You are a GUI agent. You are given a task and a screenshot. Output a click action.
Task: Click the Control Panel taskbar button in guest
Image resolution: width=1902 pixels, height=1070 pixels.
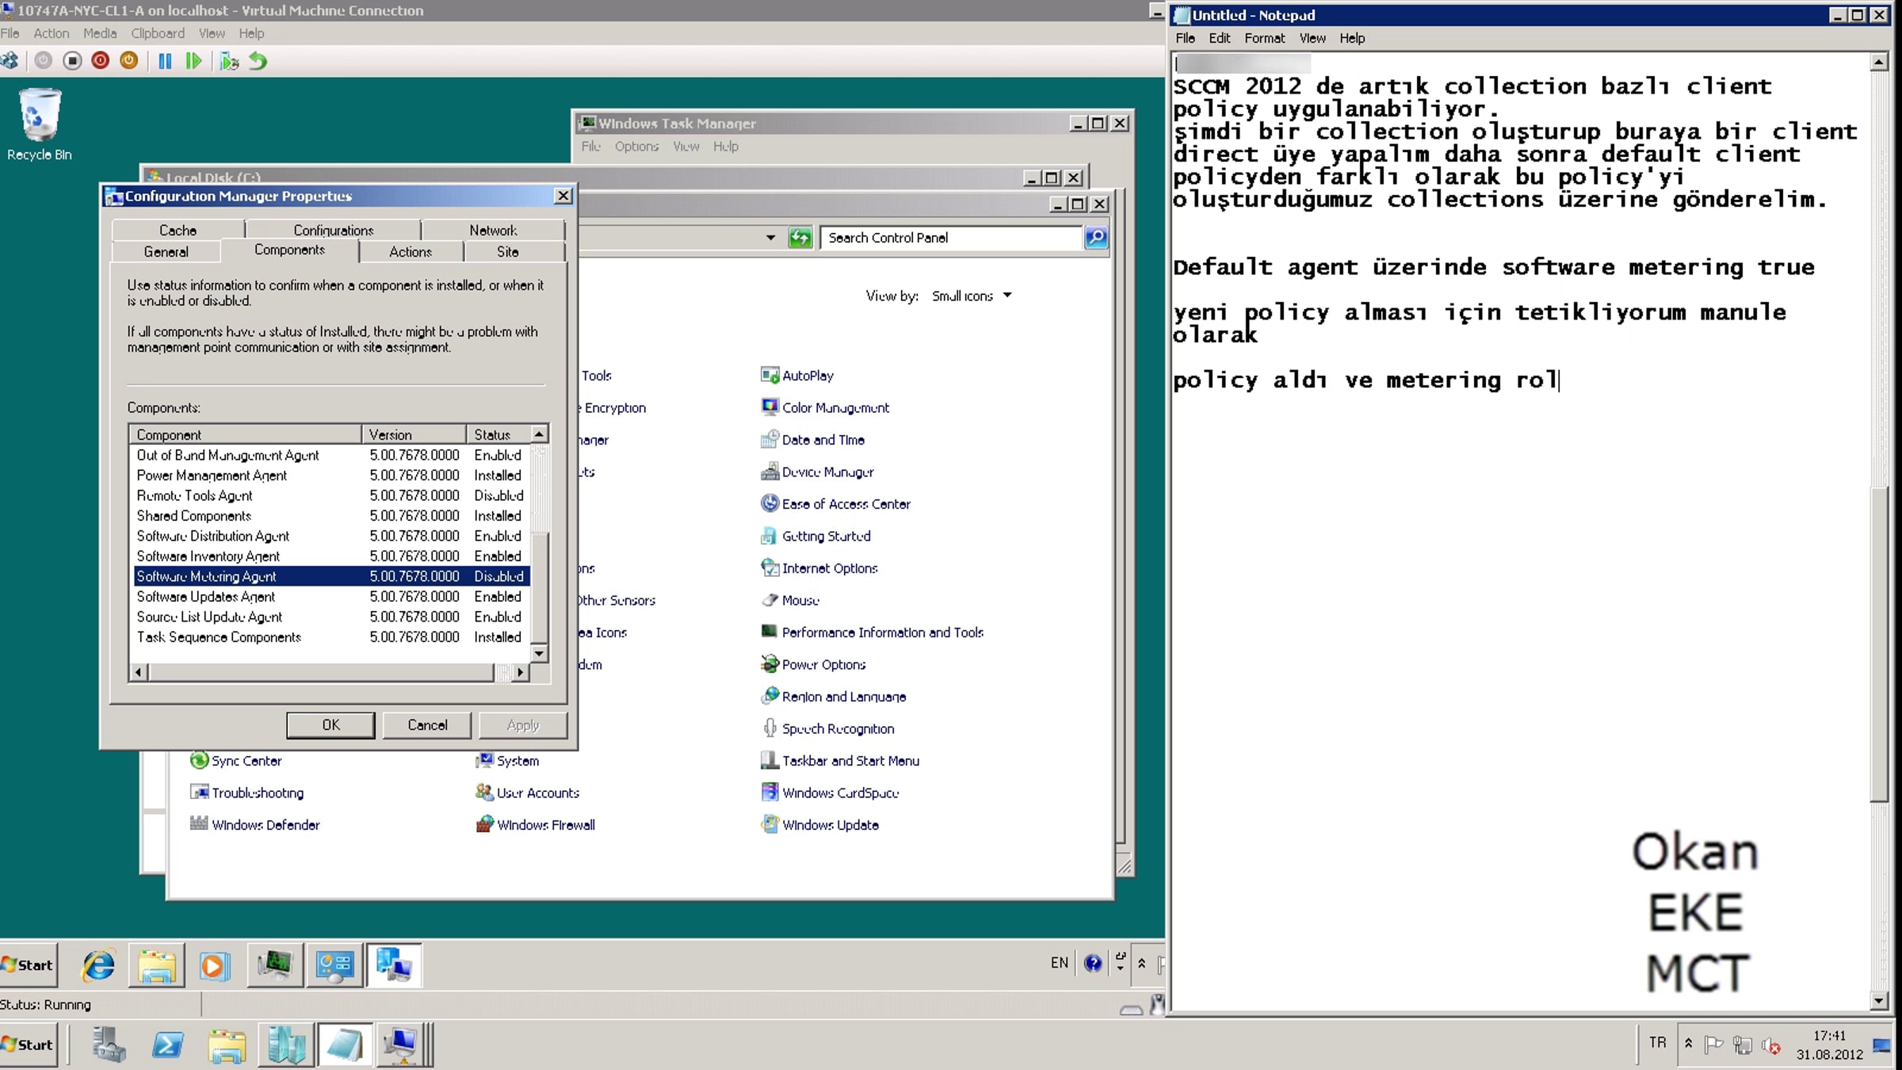(x=334, y=965)
